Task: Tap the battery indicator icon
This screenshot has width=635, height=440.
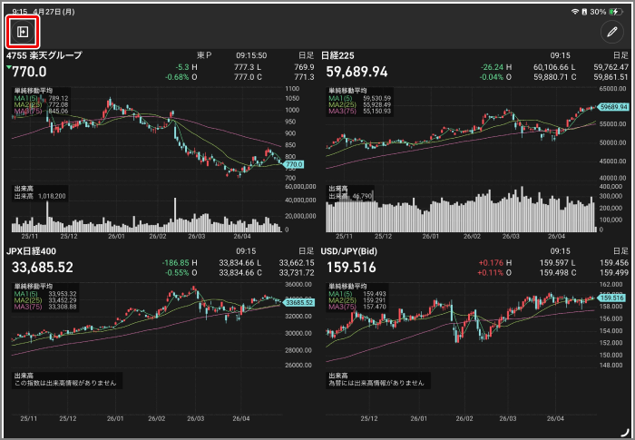Action: point(611,11)
